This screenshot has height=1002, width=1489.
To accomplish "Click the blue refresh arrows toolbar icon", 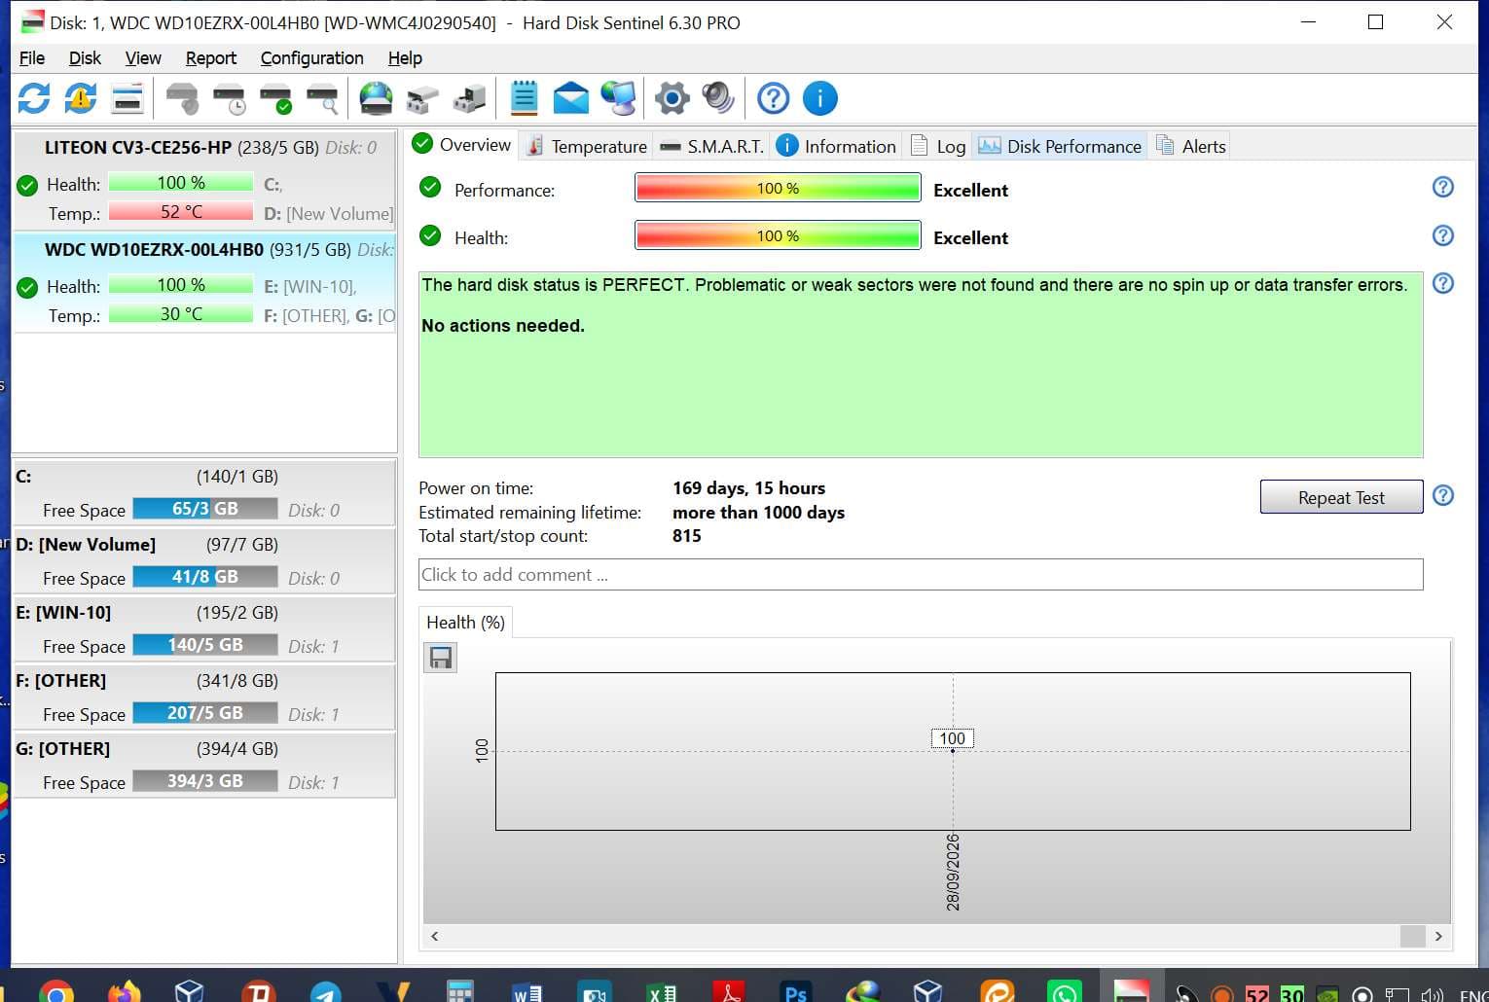I will [34, 98].
